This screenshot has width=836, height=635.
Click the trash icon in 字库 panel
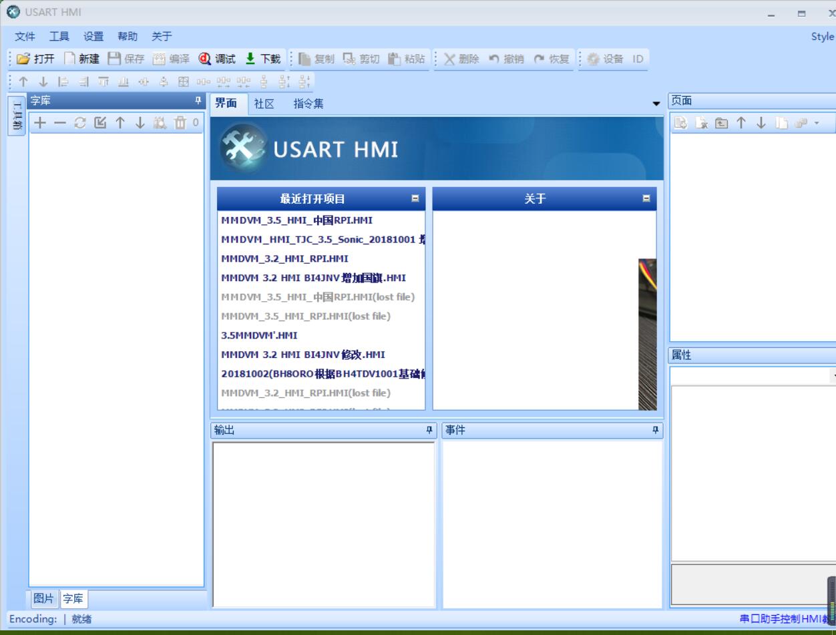pyautogui.click(x=180, y=123)
